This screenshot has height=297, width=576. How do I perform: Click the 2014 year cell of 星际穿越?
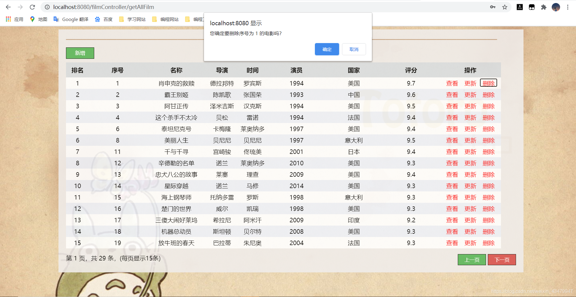(296, 186)
